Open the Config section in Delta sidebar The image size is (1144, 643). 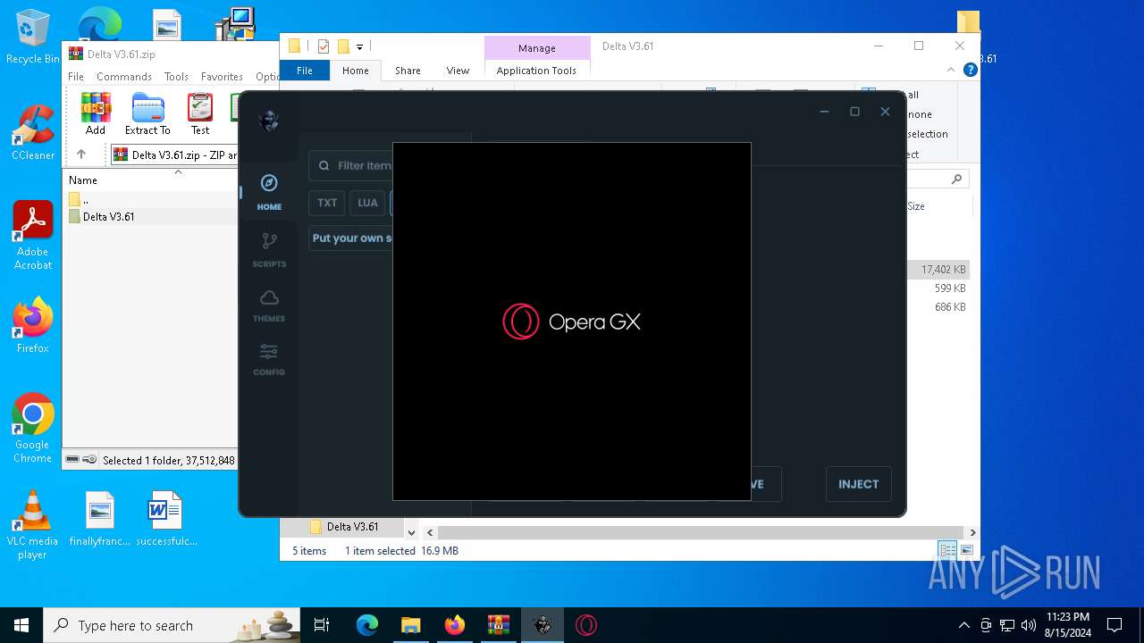tap(269, 359)
